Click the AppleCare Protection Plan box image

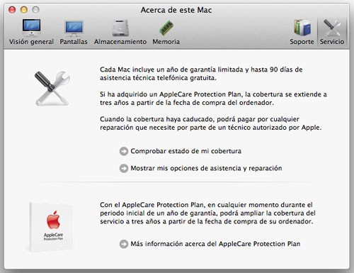pos(51,227)
